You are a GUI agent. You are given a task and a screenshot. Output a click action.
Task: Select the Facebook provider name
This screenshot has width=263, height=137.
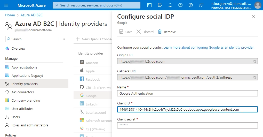[x=93, y=79]
